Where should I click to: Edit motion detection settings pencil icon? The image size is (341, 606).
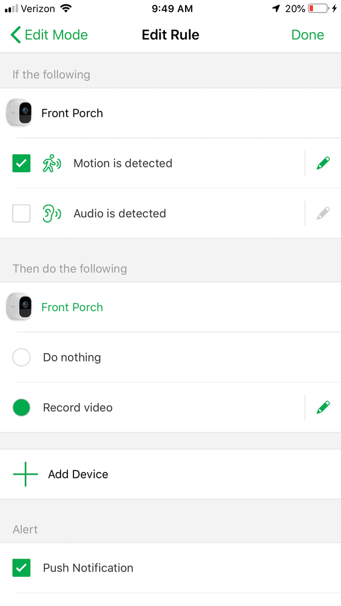pos(323,163)
